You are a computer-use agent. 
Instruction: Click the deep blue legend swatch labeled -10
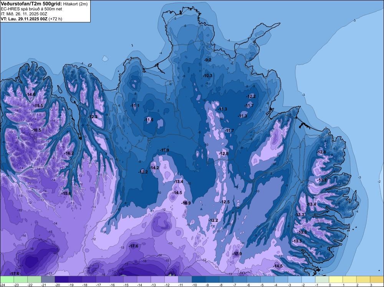(x=199, y=279)
